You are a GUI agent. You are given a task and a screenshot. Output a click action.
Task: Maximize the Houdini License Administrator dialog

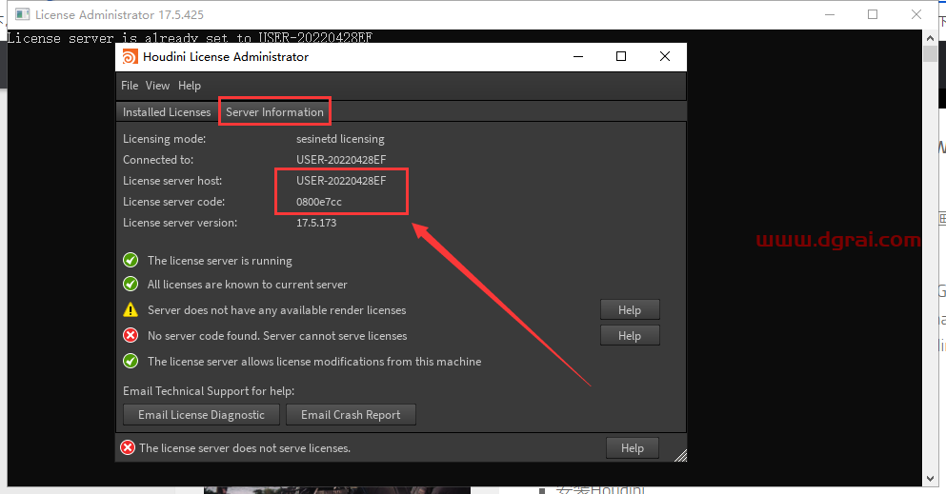(x=621, y=56)
